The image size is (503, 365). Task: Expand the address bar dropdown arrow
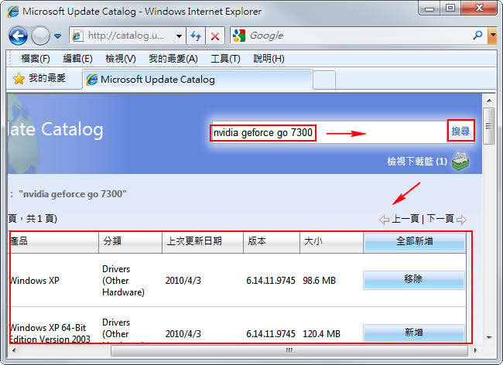click(179, 36)
